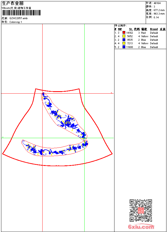Click the red color swatch in row 1

click(124, 33)
